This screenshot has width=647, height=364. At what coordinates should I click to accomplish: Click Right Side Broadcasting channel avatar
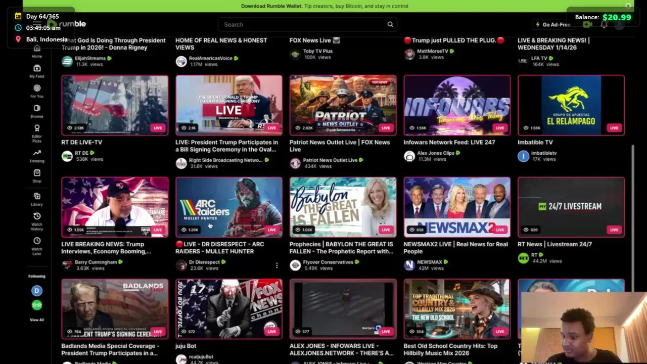pos(181,163)
